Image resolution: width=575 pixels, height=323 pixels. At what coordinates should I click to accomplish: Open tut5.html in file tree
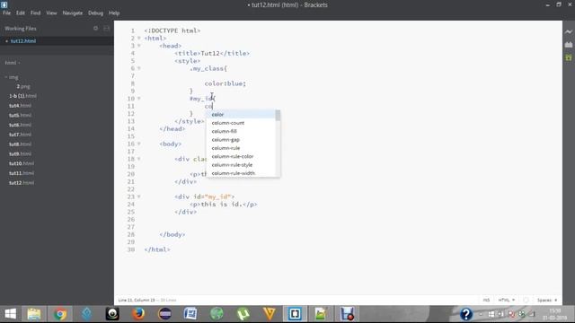[20, 115]
